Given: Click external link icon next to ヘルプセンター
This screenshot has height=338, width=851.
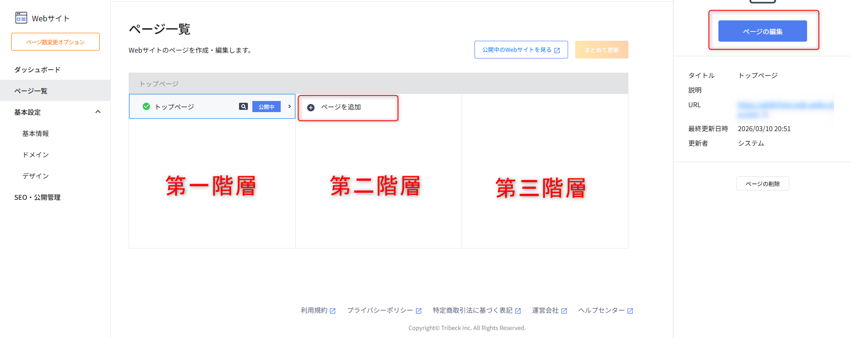Looking at the screenshot, I should click(630, 311).
